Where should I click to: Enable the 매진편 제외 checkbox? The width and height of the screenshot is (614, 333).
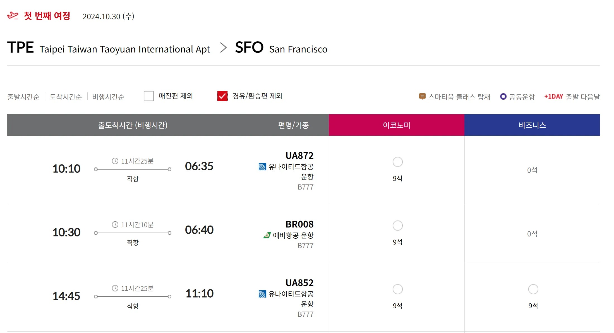[149, 96]
